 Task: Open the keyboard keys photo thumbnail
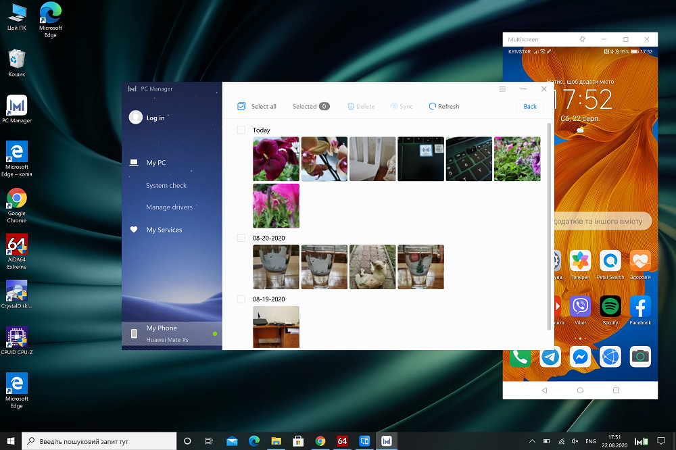point(469,159)
